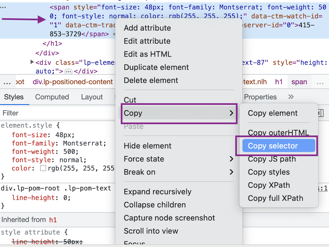Click the closing </div> tag after </h1>
The image size is (329, 247).
pyautogui.click(x=47, y=53)
